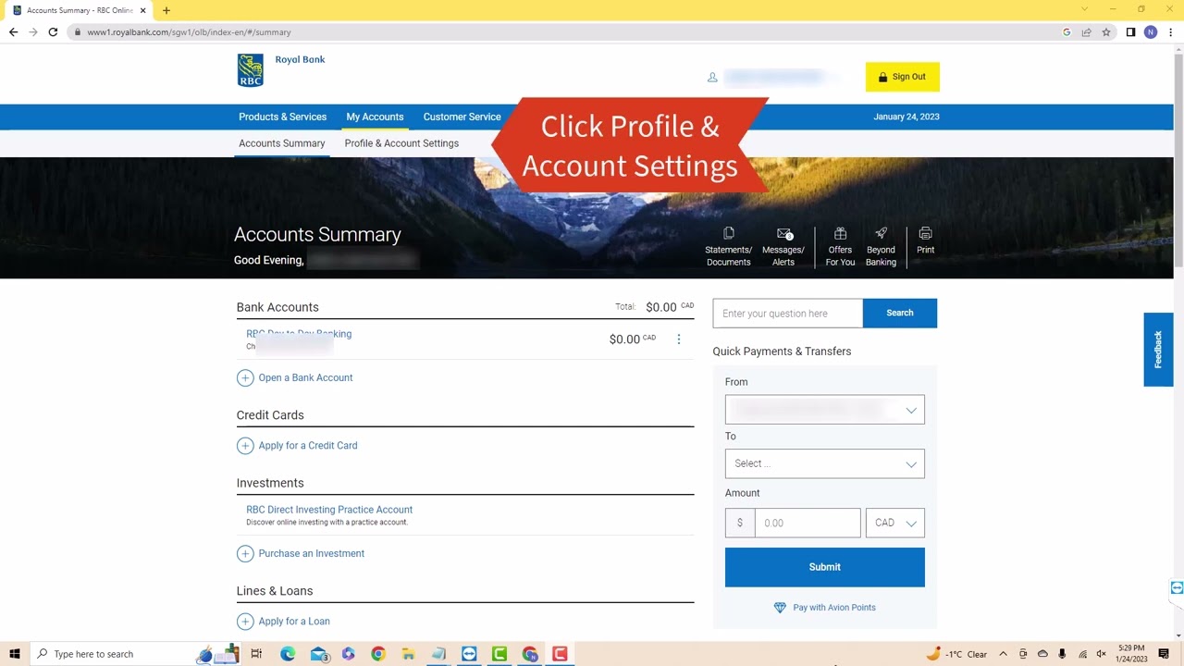Click the Search button
The height and width of the screenshot is (666, 1184).
coord(900,313)
